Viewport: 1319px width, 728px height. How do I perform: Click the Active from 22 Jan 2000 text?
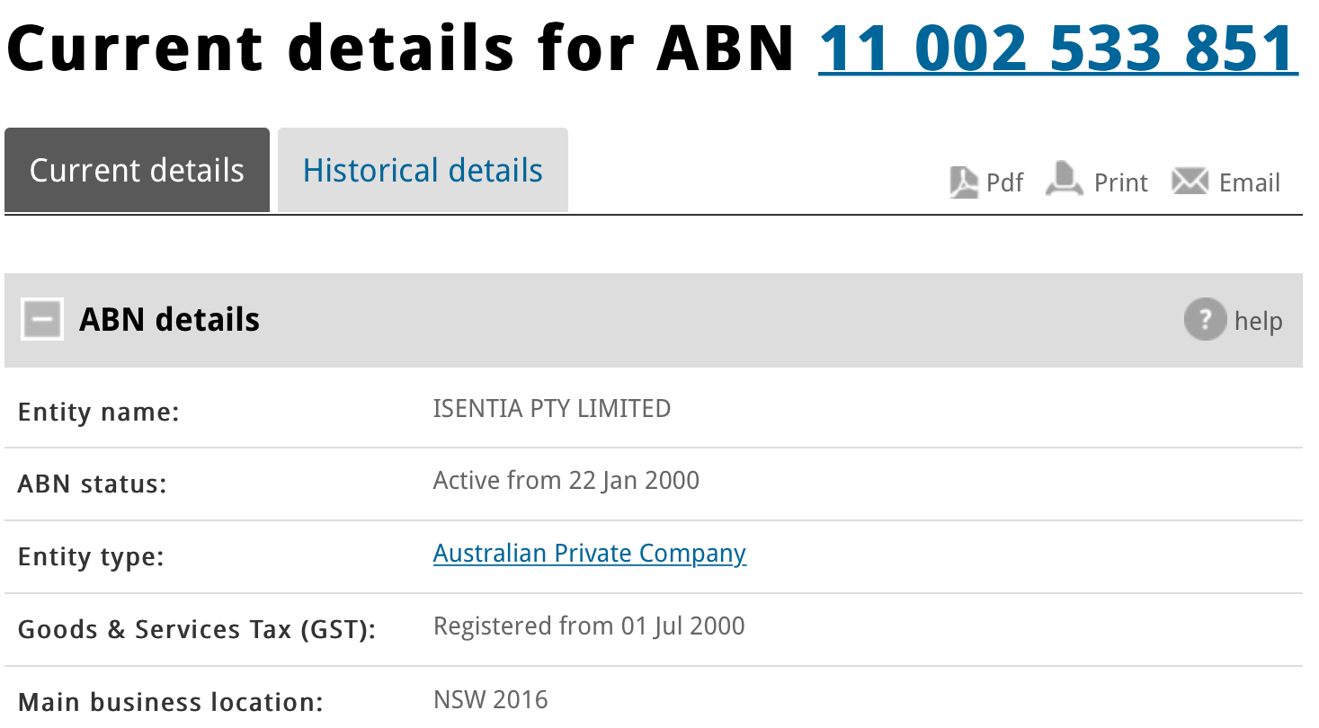566,481
